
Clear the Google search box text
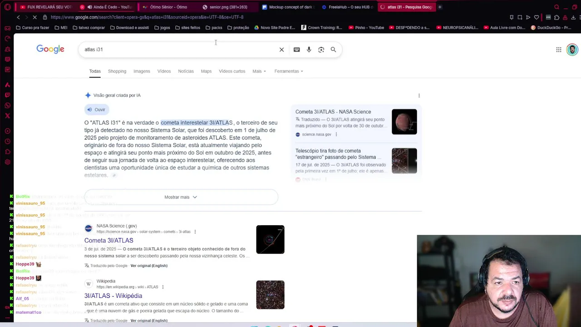pyautogui.click(x=281, y=50)
